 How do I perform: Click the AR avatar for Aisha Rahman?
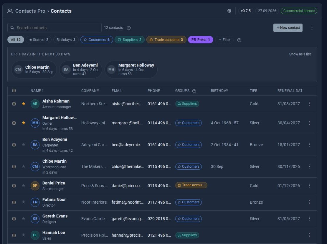[35, 104]
